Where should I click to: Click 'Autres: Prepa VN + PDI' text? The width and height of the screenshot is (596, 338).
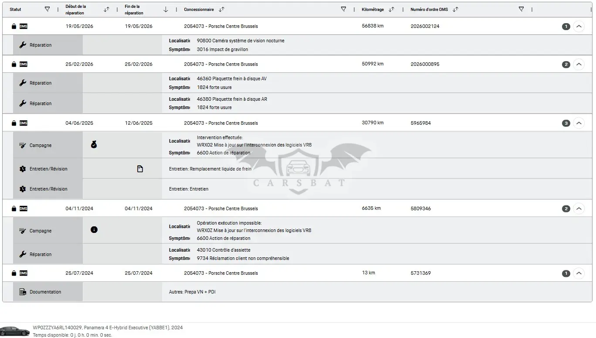(x=192, y=292)
